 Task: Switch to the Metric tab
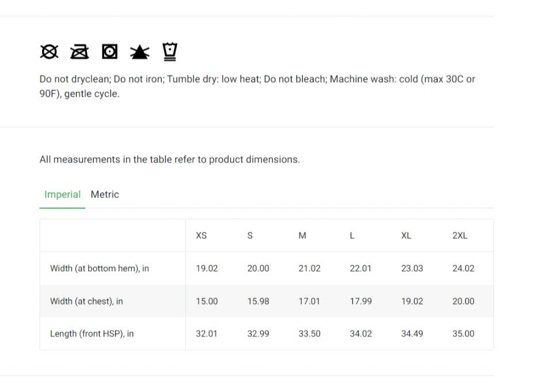coord(105,194)
